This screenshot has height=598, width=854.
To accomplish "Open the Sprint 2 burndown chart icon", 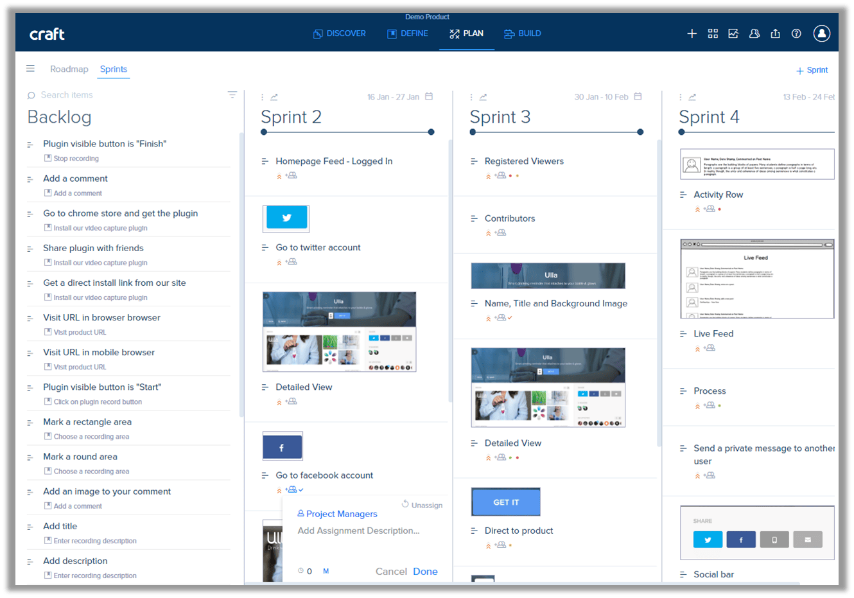I will (274, 97).
